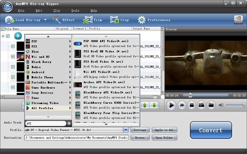Click the Load Blu-ray disc icon
Image resolution: width=247 pixels, height=154 pixels.
(9, 20)
